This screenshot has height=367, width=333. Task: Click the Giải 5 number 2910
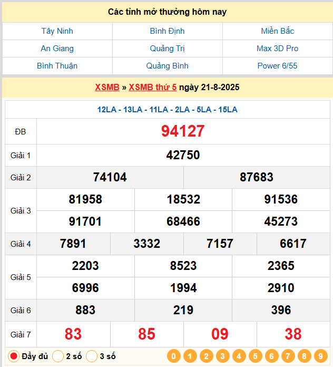[x=281, y=288]
